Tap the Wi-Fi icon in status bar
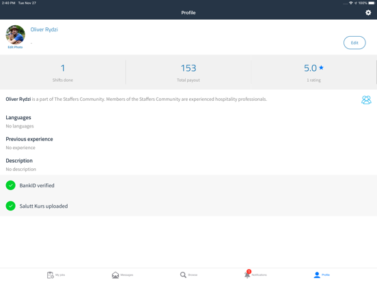The height and width of the screenshot is (282, 377). (x=351, y=3)
